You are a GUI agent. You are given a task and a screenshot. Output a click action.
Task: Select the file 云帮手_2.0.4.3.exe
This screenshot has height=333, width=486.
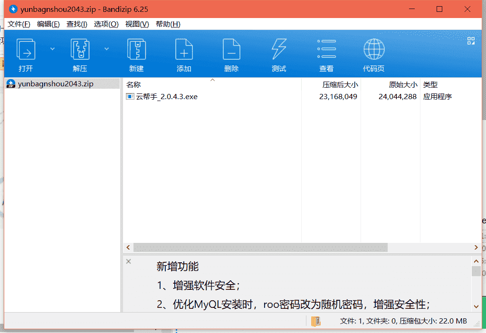coord(167,97)
